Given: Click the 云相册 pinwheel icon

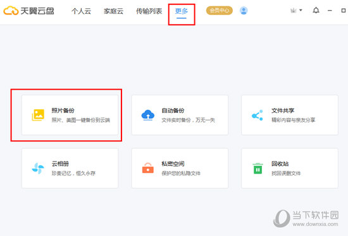Looking at the screenshot, I should coord(38,168).
